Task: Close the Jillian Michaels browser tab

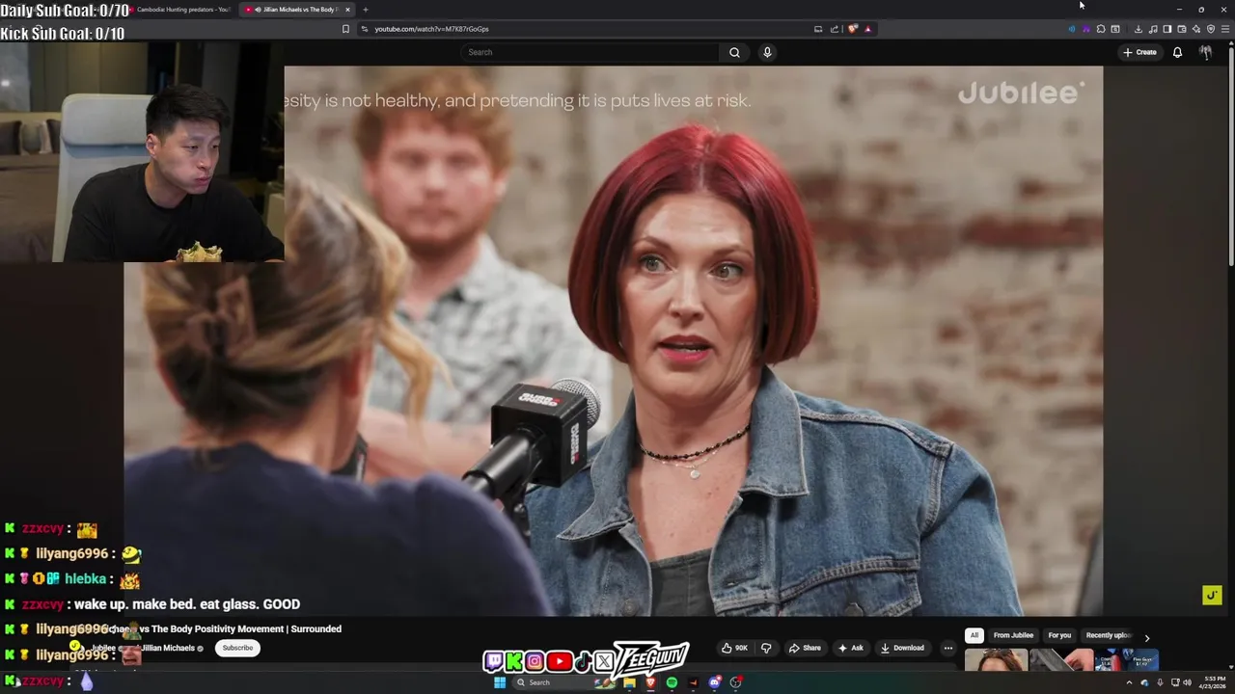Action: tap(347, 10)
